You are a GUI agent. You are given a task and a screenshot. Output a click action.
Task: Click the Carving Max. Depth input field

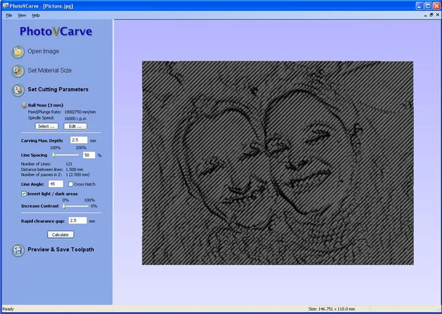pos(79,140)
